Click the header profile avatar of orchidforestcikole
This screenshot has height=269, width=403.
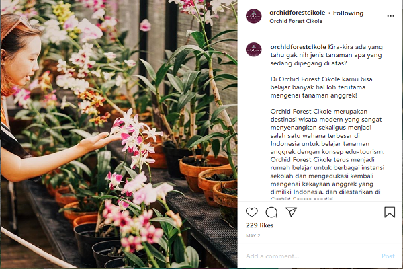point(254,16)
